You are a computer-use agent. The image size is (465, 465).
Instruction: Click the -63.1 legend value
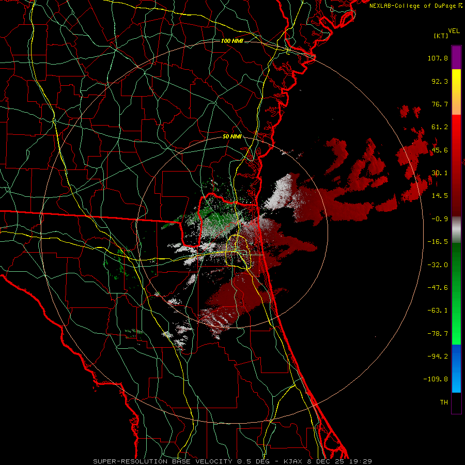coord(438,311)
